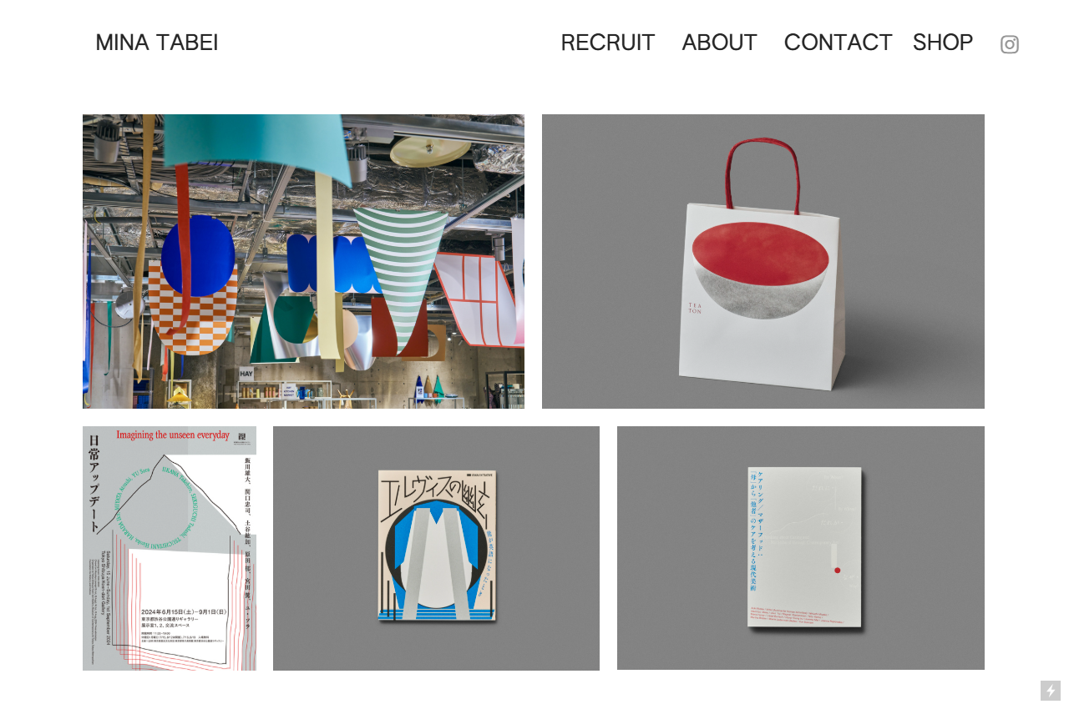Open the ABOUT page
The height and width of the screenshot is (709, 1069).
click(719, 43)
